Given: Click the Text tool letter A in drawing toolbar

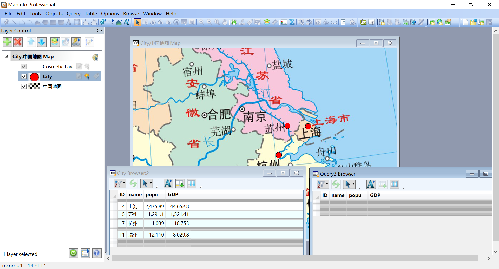Looking at the screenshot, I should pos(69,22).
